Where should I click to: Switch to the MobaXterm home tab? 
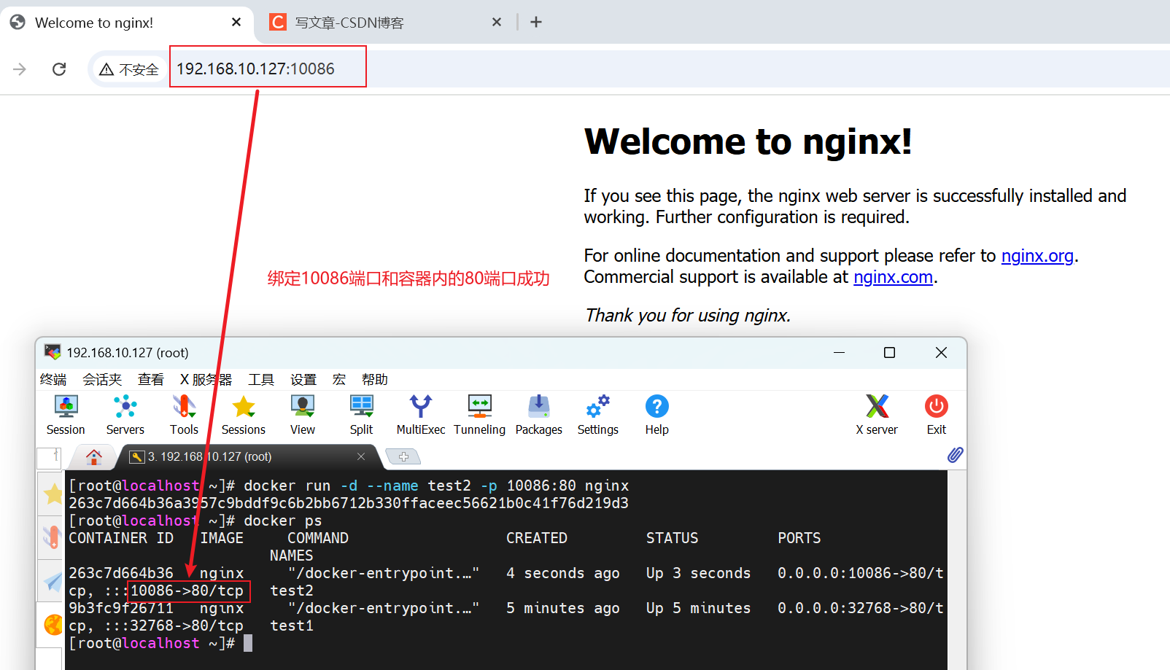pos(94,456)
